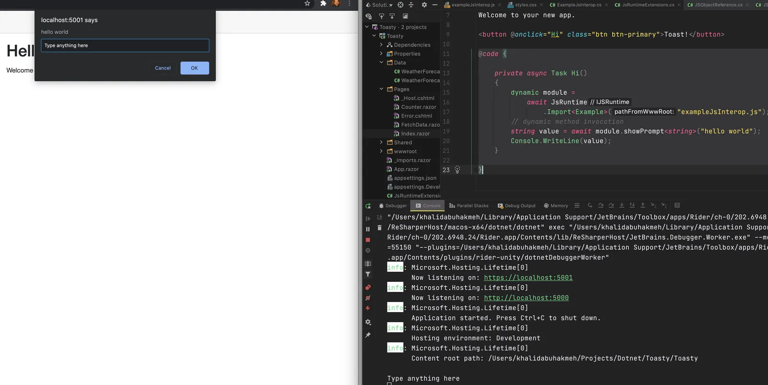
Task: Click the Locate in Solution crosshair icon
Action: tap(401, 5)
